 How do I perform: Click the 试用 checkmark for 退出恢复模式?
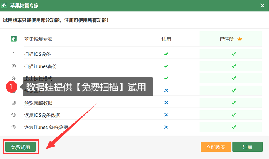pos(166,78)
